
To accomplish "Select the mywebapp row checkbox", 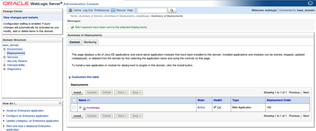I will click(x=74, y=108).
